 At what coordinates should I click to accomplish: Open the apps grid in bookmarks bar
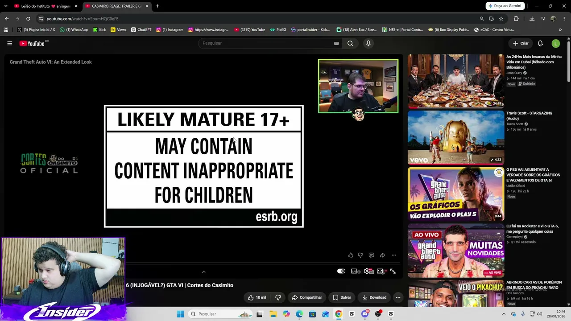click(6, 30)
